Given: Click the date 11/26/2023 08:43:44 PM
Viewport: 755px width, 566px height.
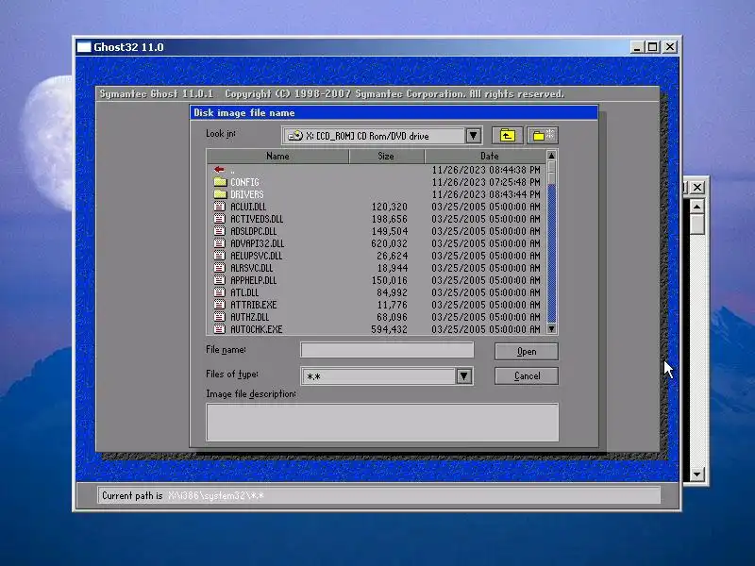Looking at the screenshot, I should 486,194.
